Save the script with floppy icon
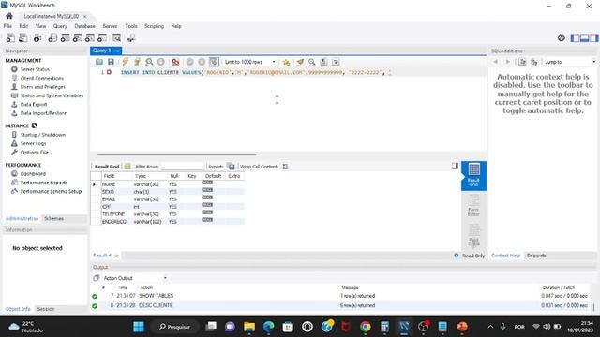Screen dimensions: 600x337 111,62
